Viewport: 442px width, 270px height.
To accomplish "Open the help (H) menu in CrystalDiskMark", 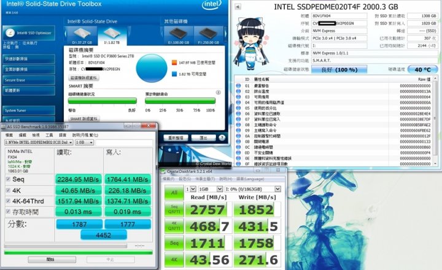I will tap(226, 179).
